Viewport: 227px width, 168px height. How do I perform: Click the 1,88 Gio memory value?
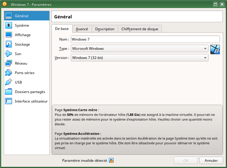click(133, 115)
